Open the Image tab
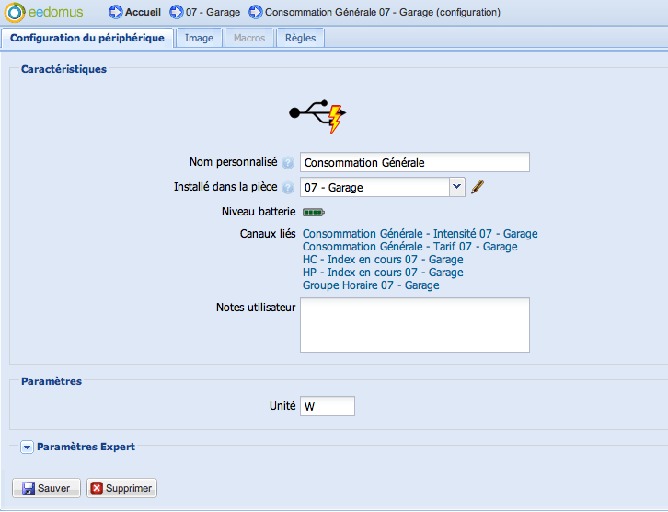Image resolution: width=668 pixels, height=512 pixels. [199, 38]
